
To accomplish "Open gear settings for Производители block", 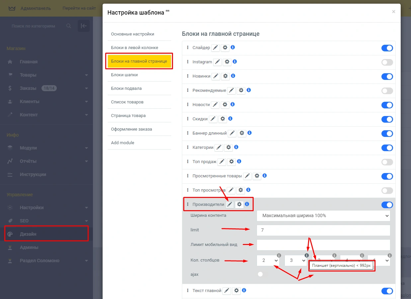I will (x=239, y=205).
